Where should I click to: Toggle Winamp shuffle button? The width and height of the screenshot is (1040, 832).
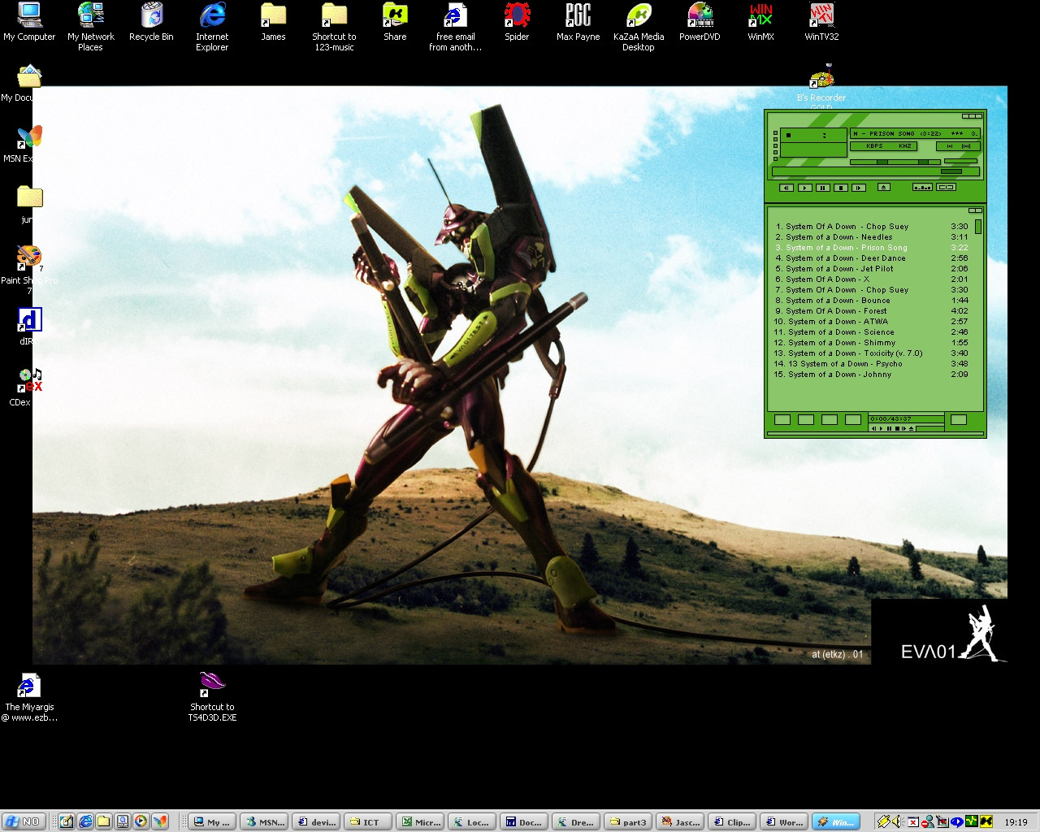922,188
